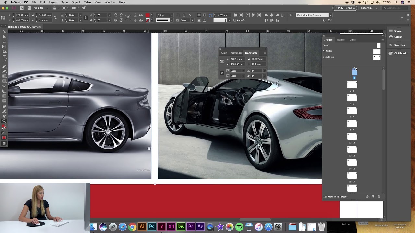
Task: Select the Pen tool
Action: [4, 66]
